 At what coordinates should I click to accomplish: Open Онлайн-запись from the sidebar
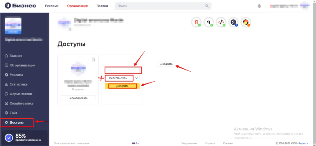(x=21, y=103)
